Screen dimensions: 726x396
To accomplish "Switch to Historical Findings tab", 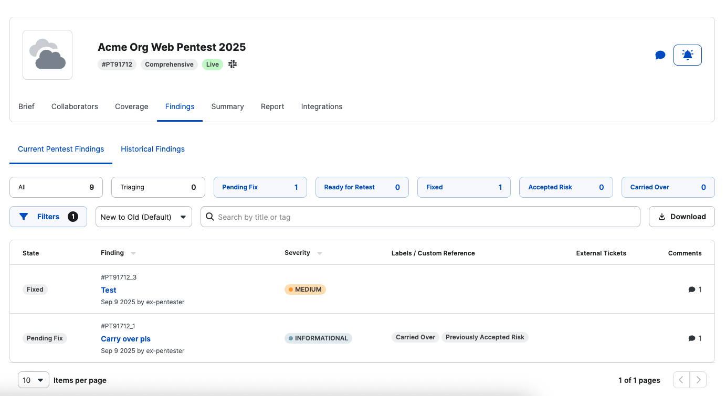I will click(153, 149).
